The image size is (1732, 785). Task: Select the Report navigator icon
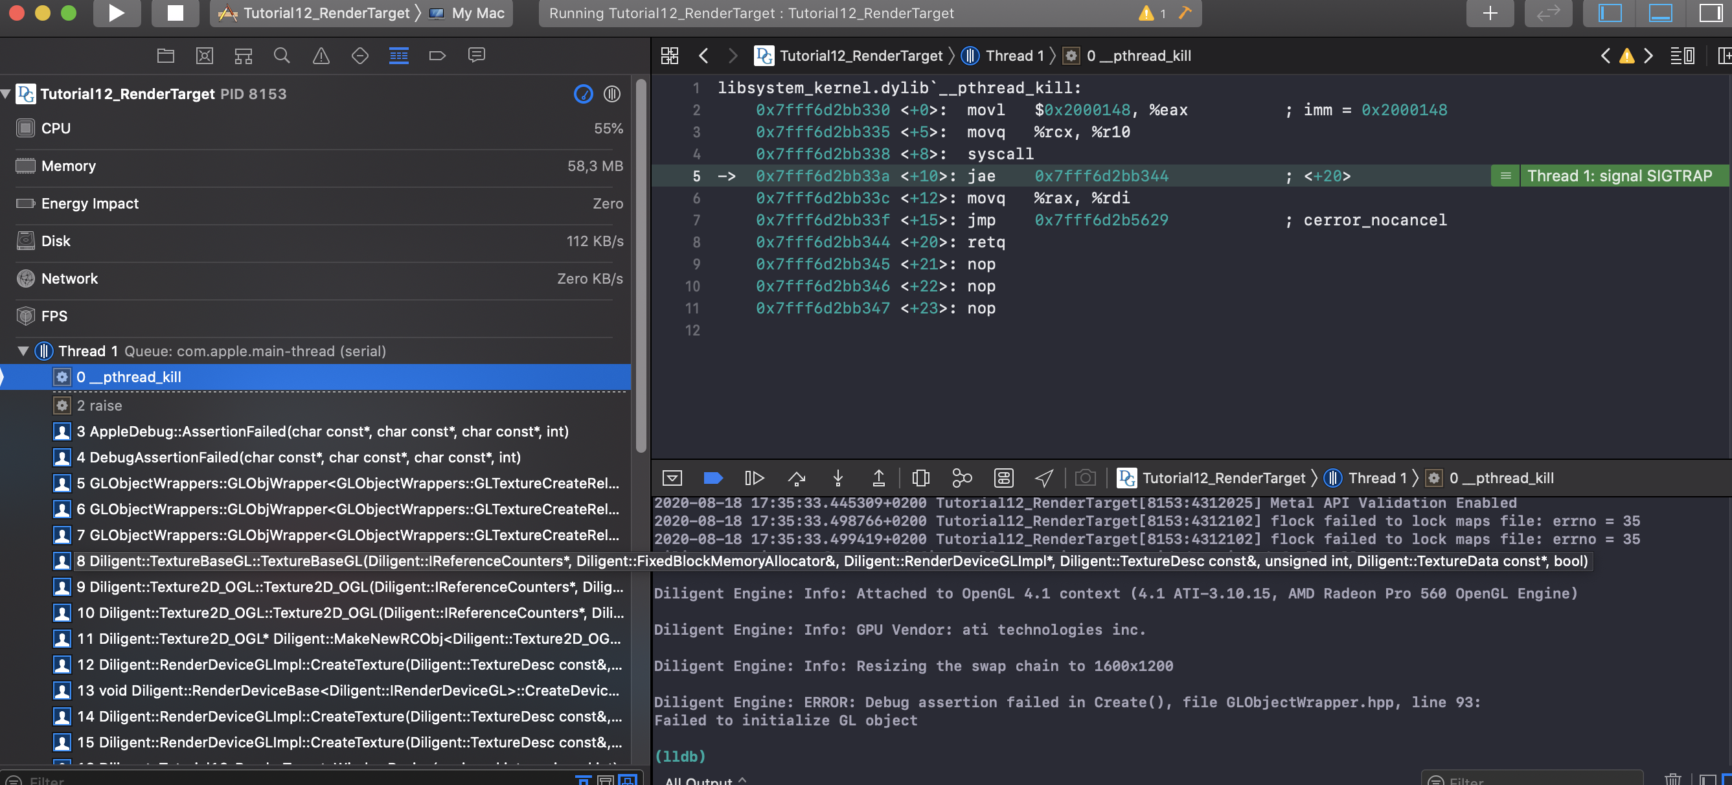coord(476,56)
